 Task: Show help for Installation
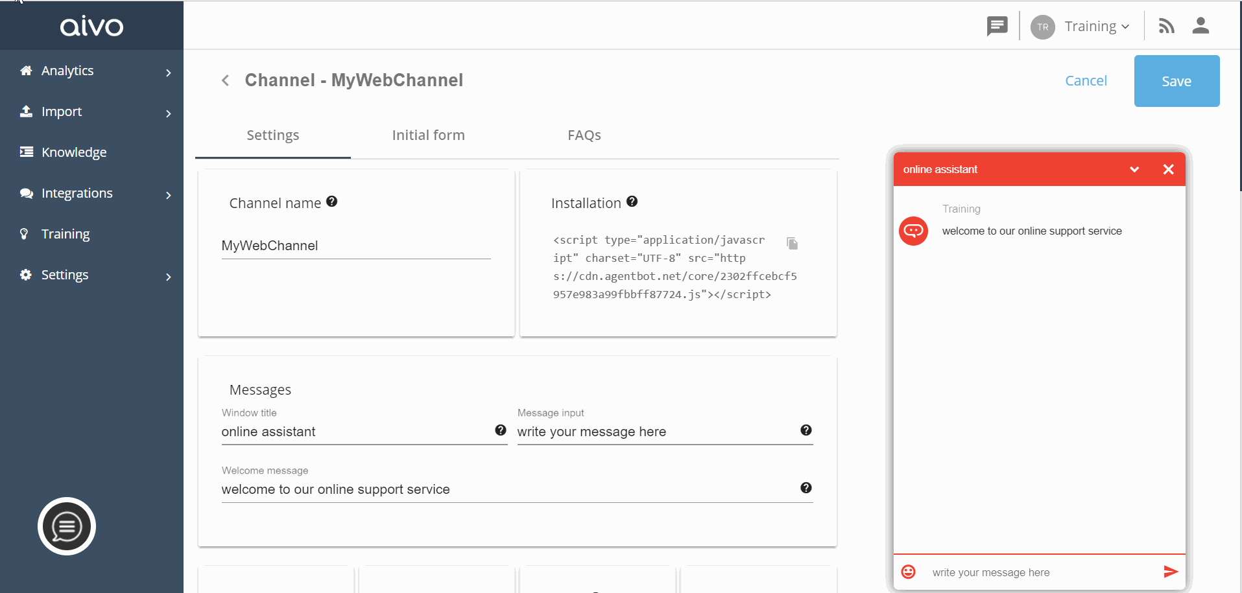pyautogui.click(x=632, y=202)
